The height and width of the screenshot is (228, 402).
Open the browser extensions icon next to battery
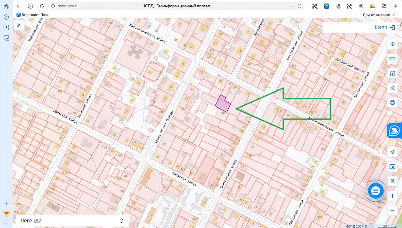pyautogui.click(x=384, y=6)
